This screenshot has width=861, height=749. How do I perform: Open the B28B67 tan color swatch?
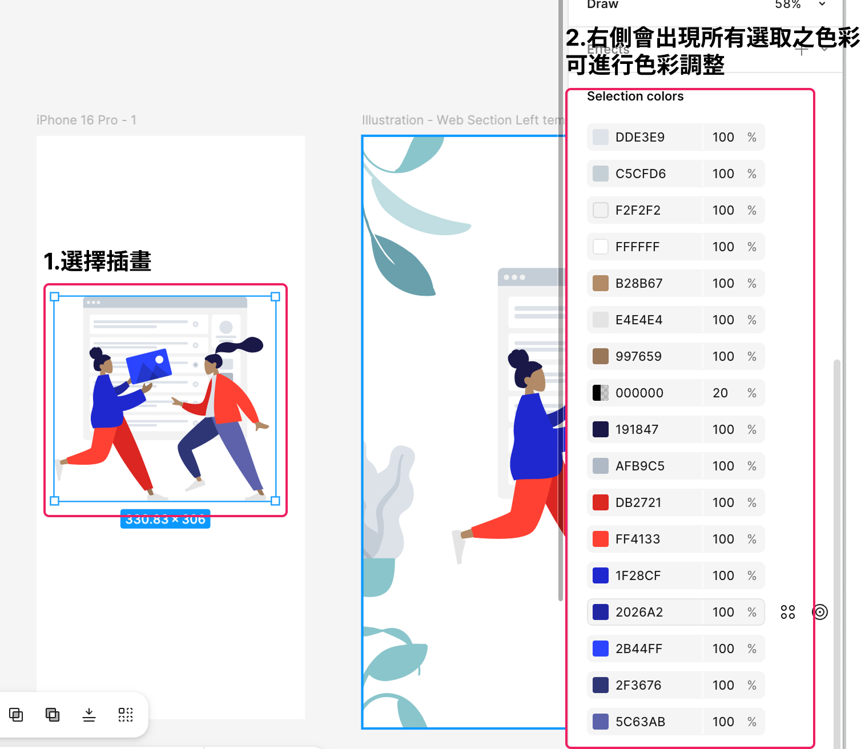pyautogui.click(x=601, y=283)
